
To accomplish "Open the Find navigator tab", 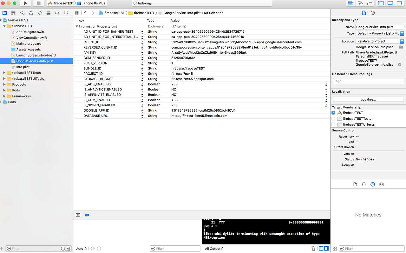I will point(22,13).
